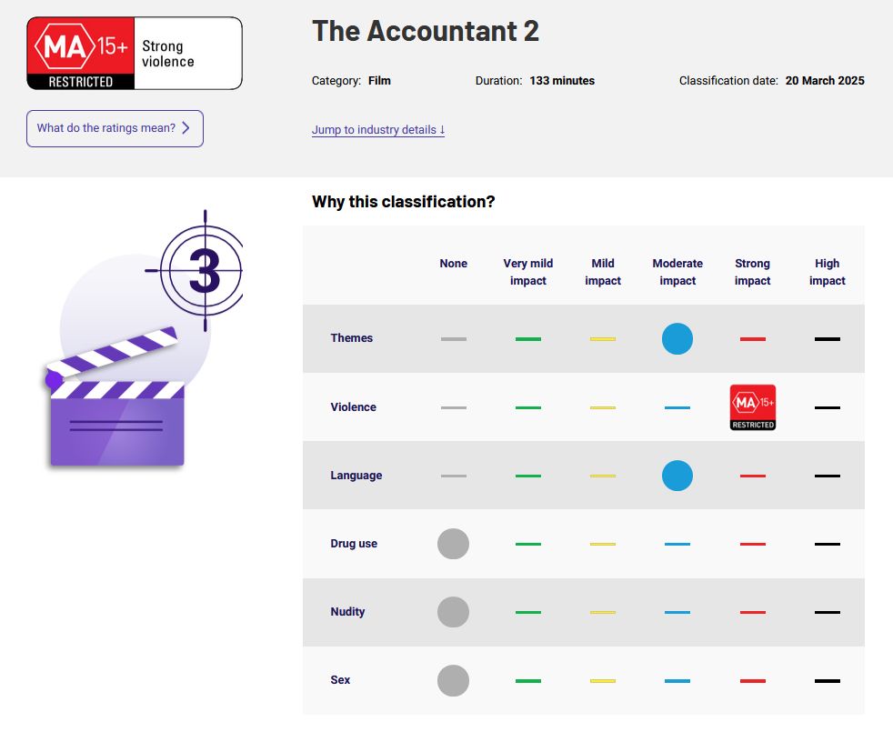Viewport: 893px width, 732px height.
Task: Click the 'None' column header
Action: [454, 263]
